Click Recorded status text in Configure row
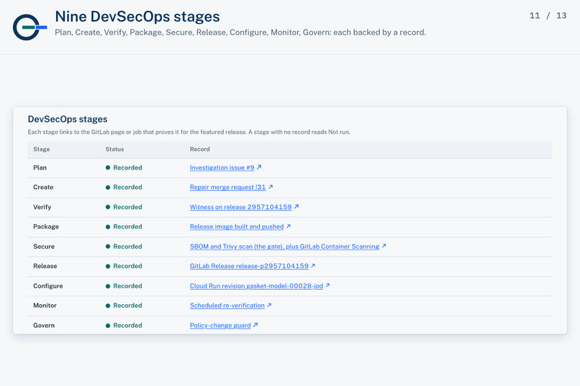This screenshot has height=386, width=580. pyautogui.click(x=127, y=286)
